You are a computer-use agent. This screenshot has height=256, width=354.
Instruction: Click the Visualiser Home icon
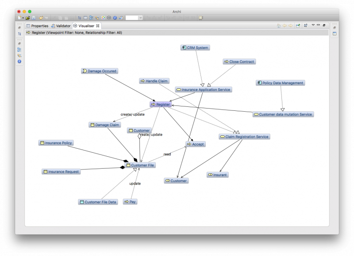(279, 26)
